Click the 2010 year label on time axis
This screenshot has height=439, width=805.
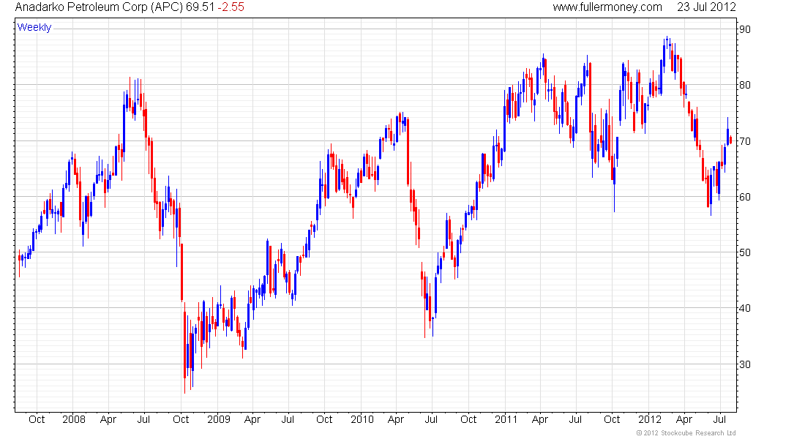point(362,419)
